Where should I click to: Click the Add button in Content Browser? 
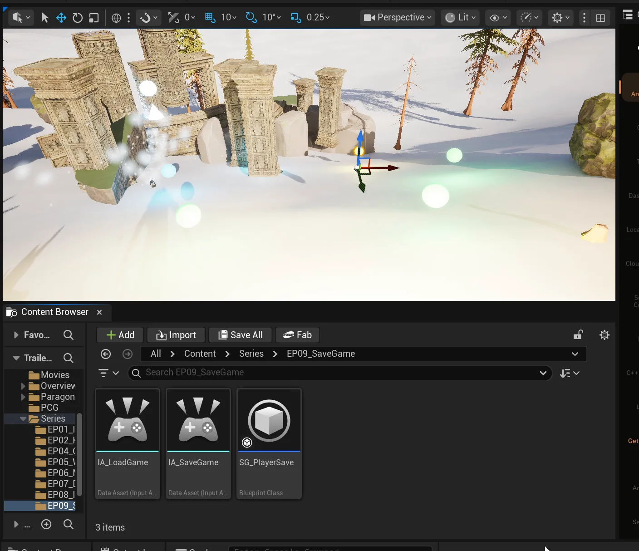tap(120, 335)
